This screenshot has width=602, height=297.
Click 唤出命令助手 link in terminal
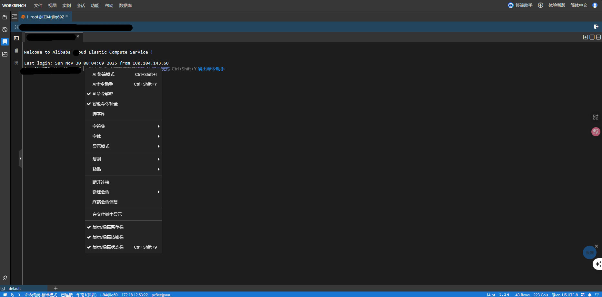coord(211,69)
